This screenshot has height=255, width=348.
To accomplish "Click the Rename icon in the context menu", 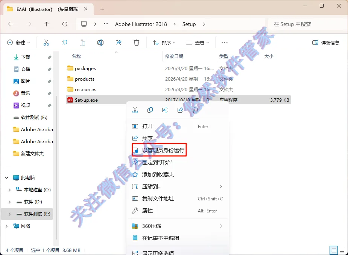I will click(x=165, y=110).
